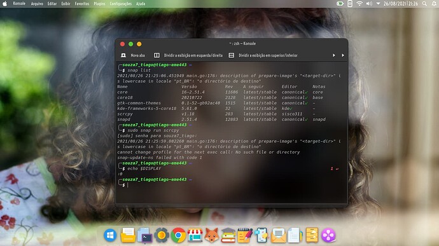Open the Favoritos menu
Viewport: 439px width, 246px height.
pyautogui.click(x=81, y=4)
